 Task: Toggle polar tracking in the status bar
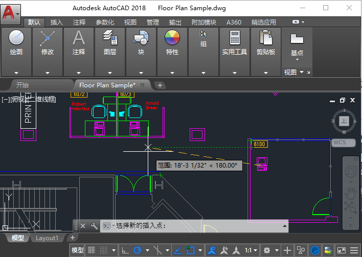(138, 250)
